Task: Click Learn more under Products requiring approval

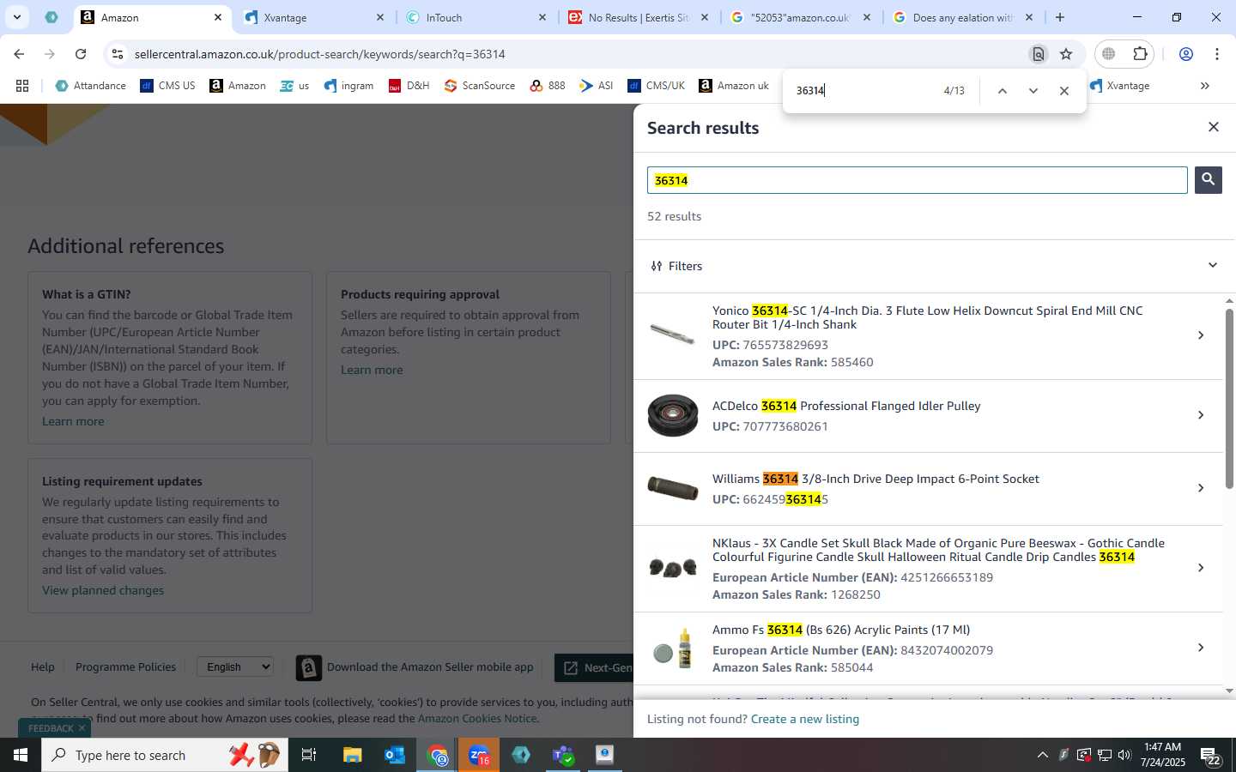Action: point(372,370)
